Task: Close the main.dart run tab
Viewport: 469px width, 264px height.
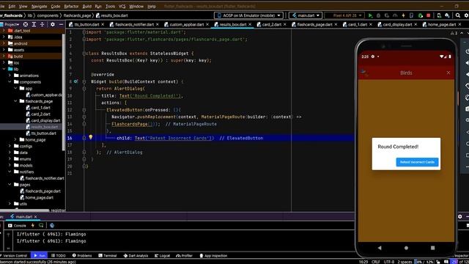Action: [36, 216]
